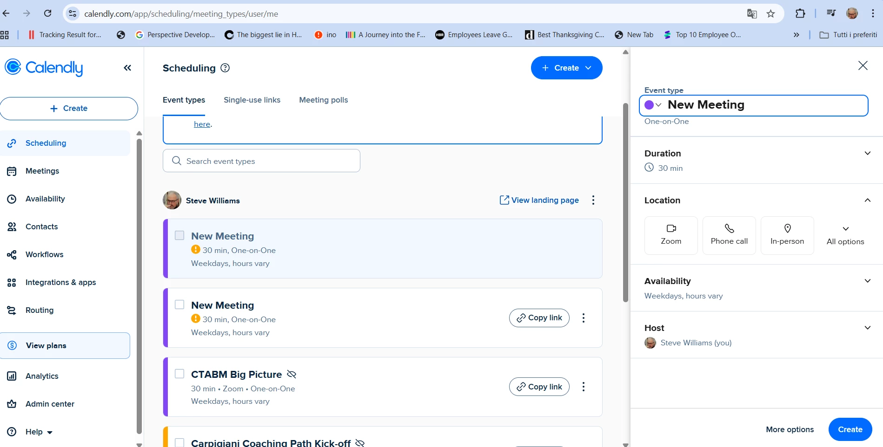Open options menu for CTABM Big Picture
This screenshot has height=447, width=883.
click(x=583, y=387)
